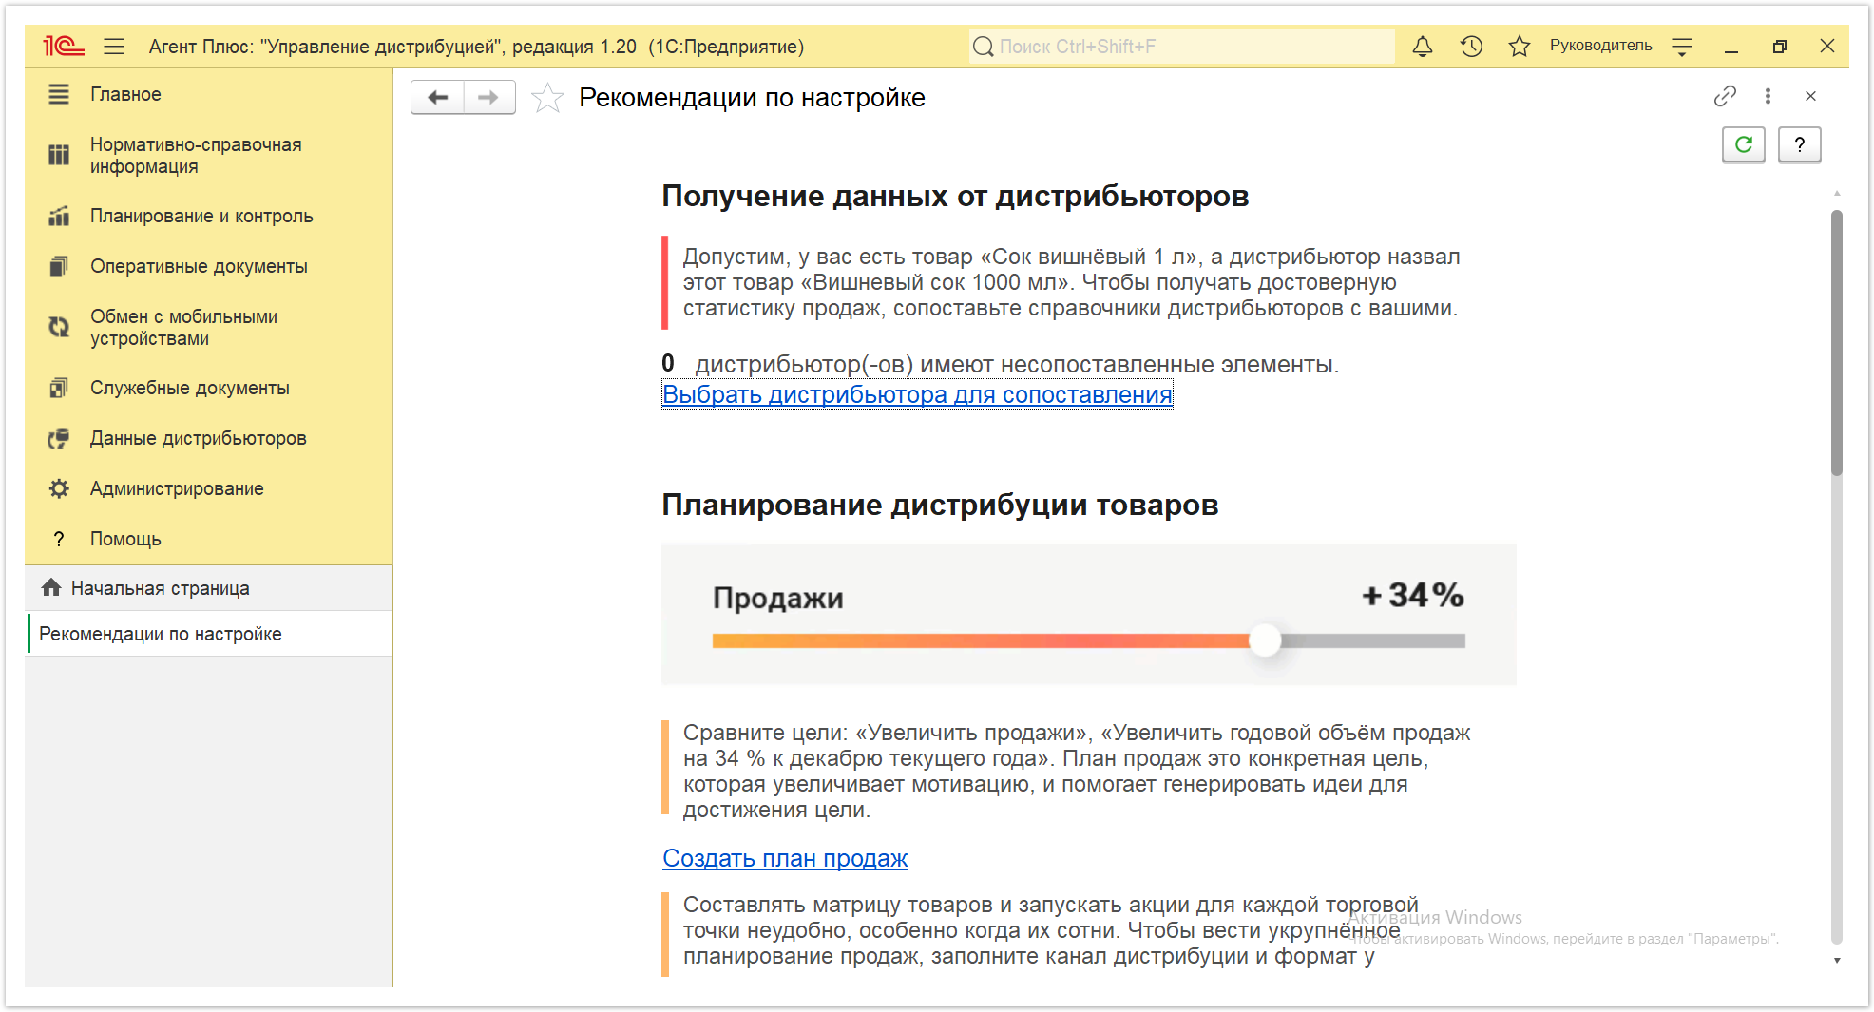Open the main hamburger menu in the title bar
The width and height of the screenshot is (1874, 1012).
click(114, 46)
